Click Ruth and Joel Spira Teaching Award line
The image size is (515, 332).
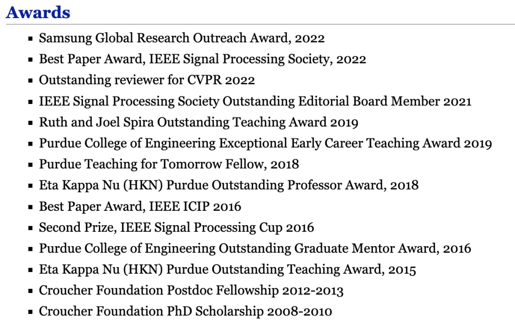pyautogui.click(x=198, y=122)
